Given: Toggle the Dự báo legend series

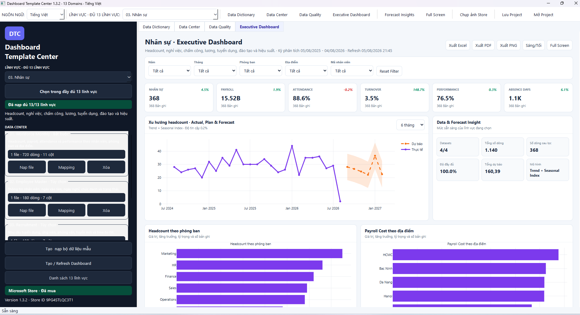Looking at the screenshot, I should click(412, 144).
